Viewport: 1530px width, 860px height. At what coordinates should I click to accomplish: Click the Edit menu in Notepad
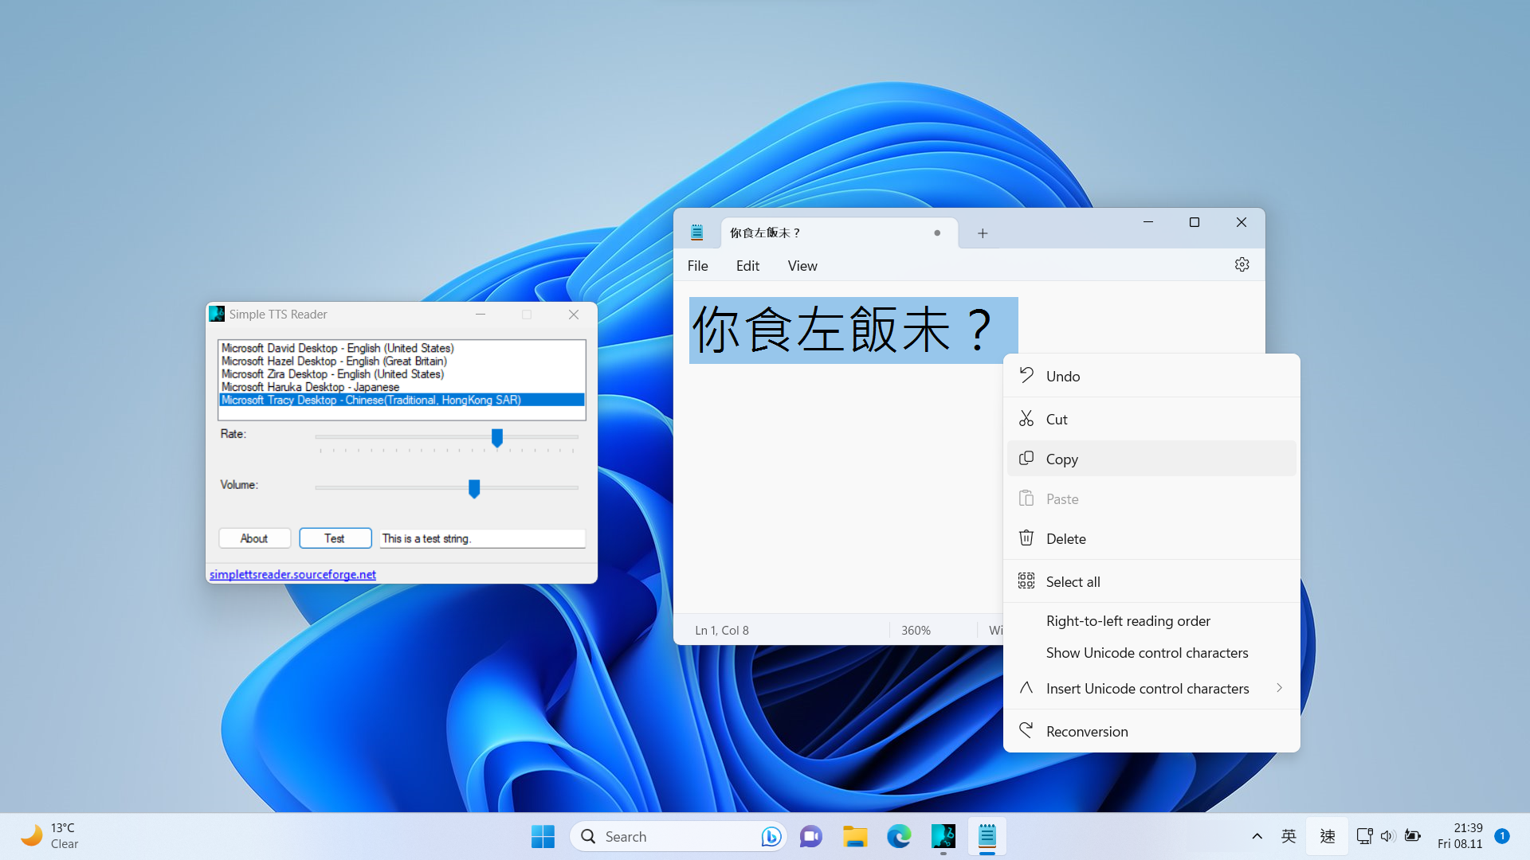tap(747, 266)
